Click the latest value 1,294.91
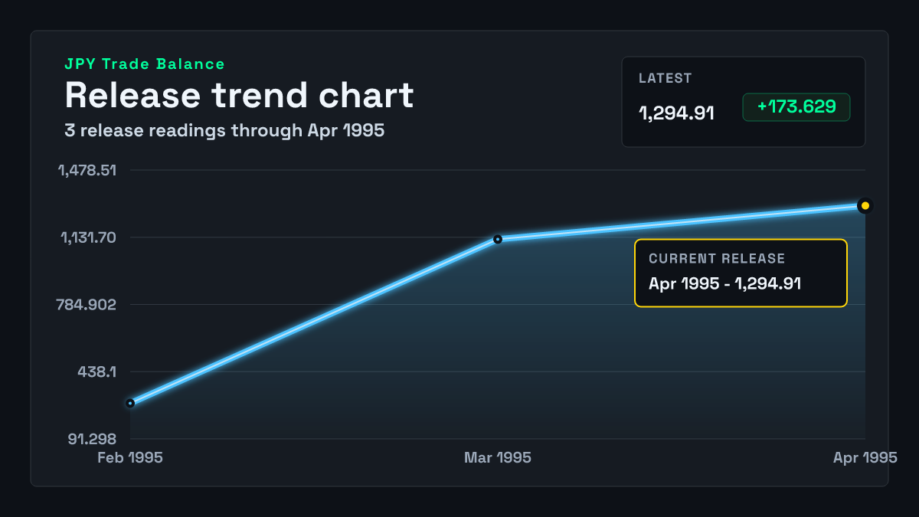The image size is (919, 517). pyautogui.click(x=677, y=113)
